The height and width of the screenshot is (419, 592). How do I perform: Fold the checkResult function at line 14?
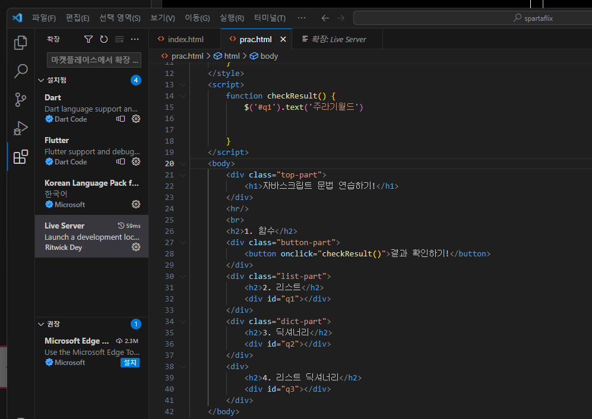pos(183,96)
